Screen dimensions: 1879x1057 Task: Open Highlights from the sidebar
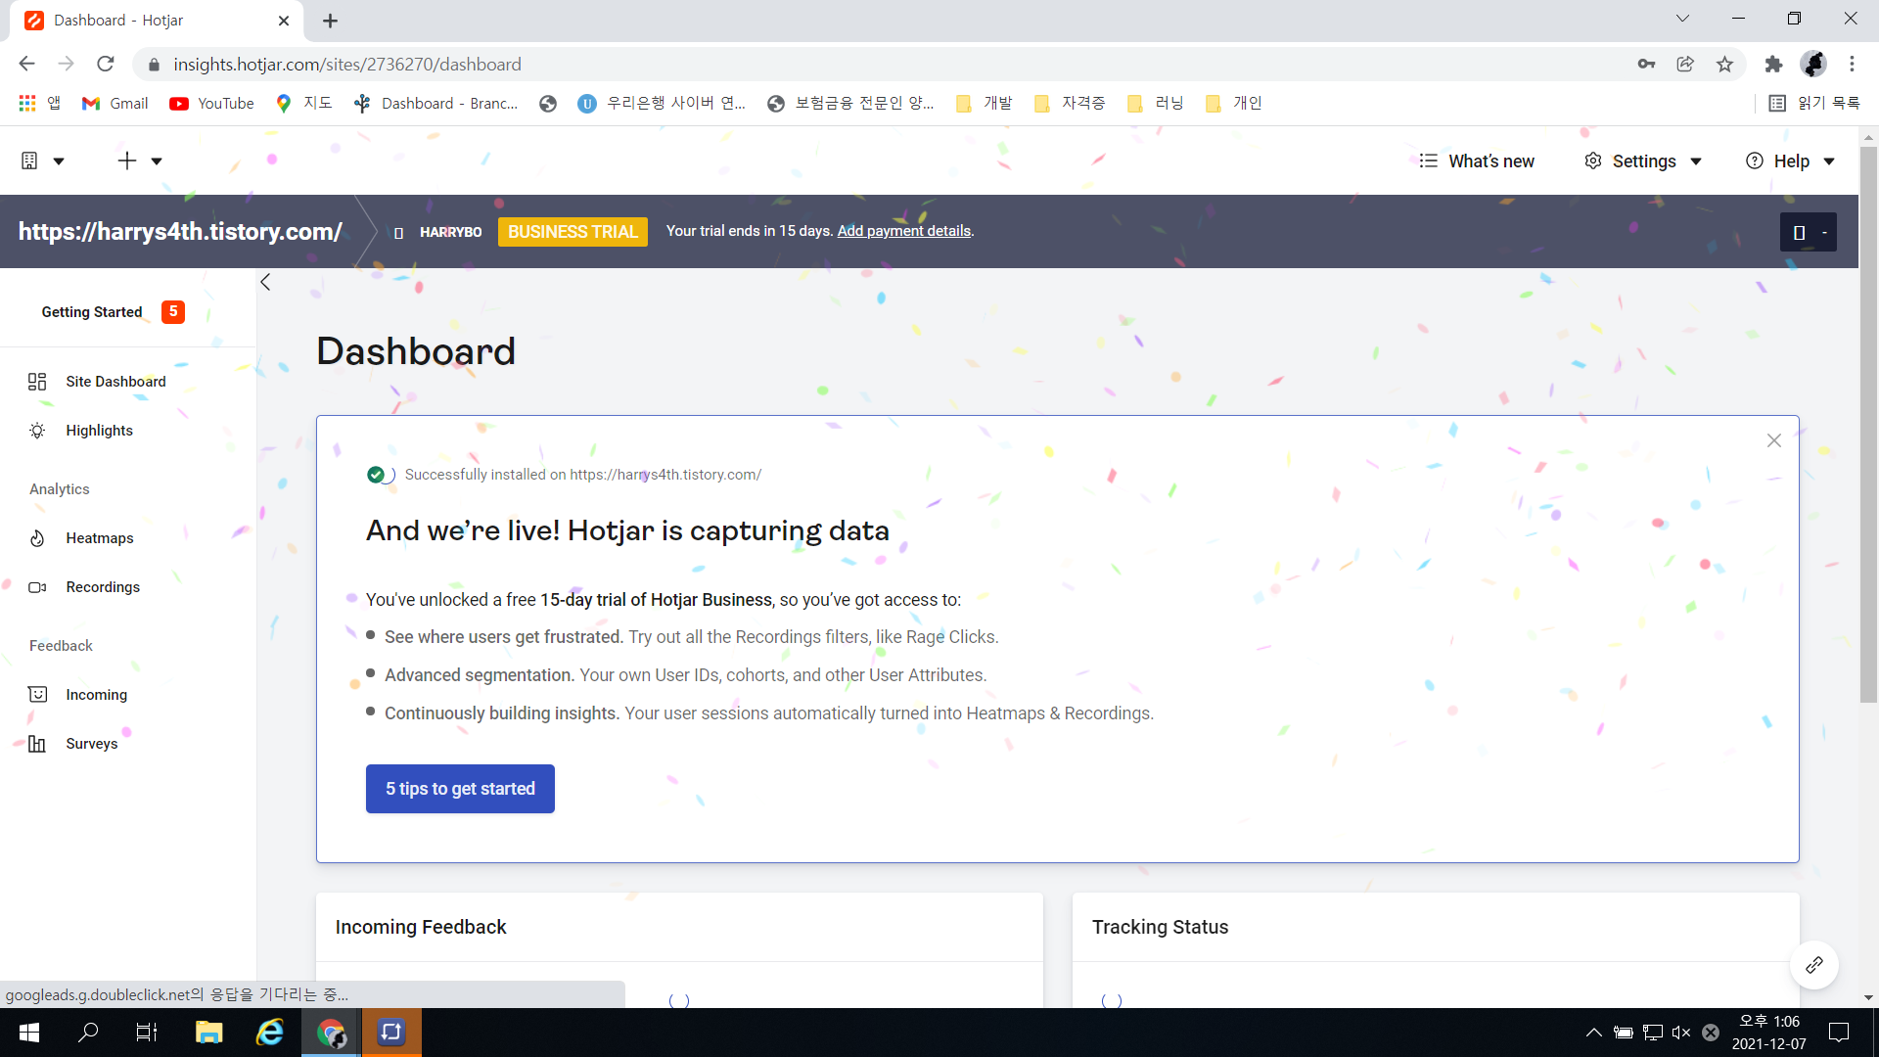(x=99, y=431)
